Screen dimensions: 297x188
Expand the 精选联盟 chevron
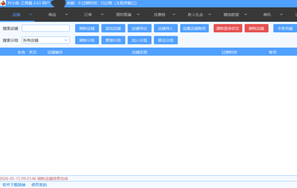tap(246, 14)
